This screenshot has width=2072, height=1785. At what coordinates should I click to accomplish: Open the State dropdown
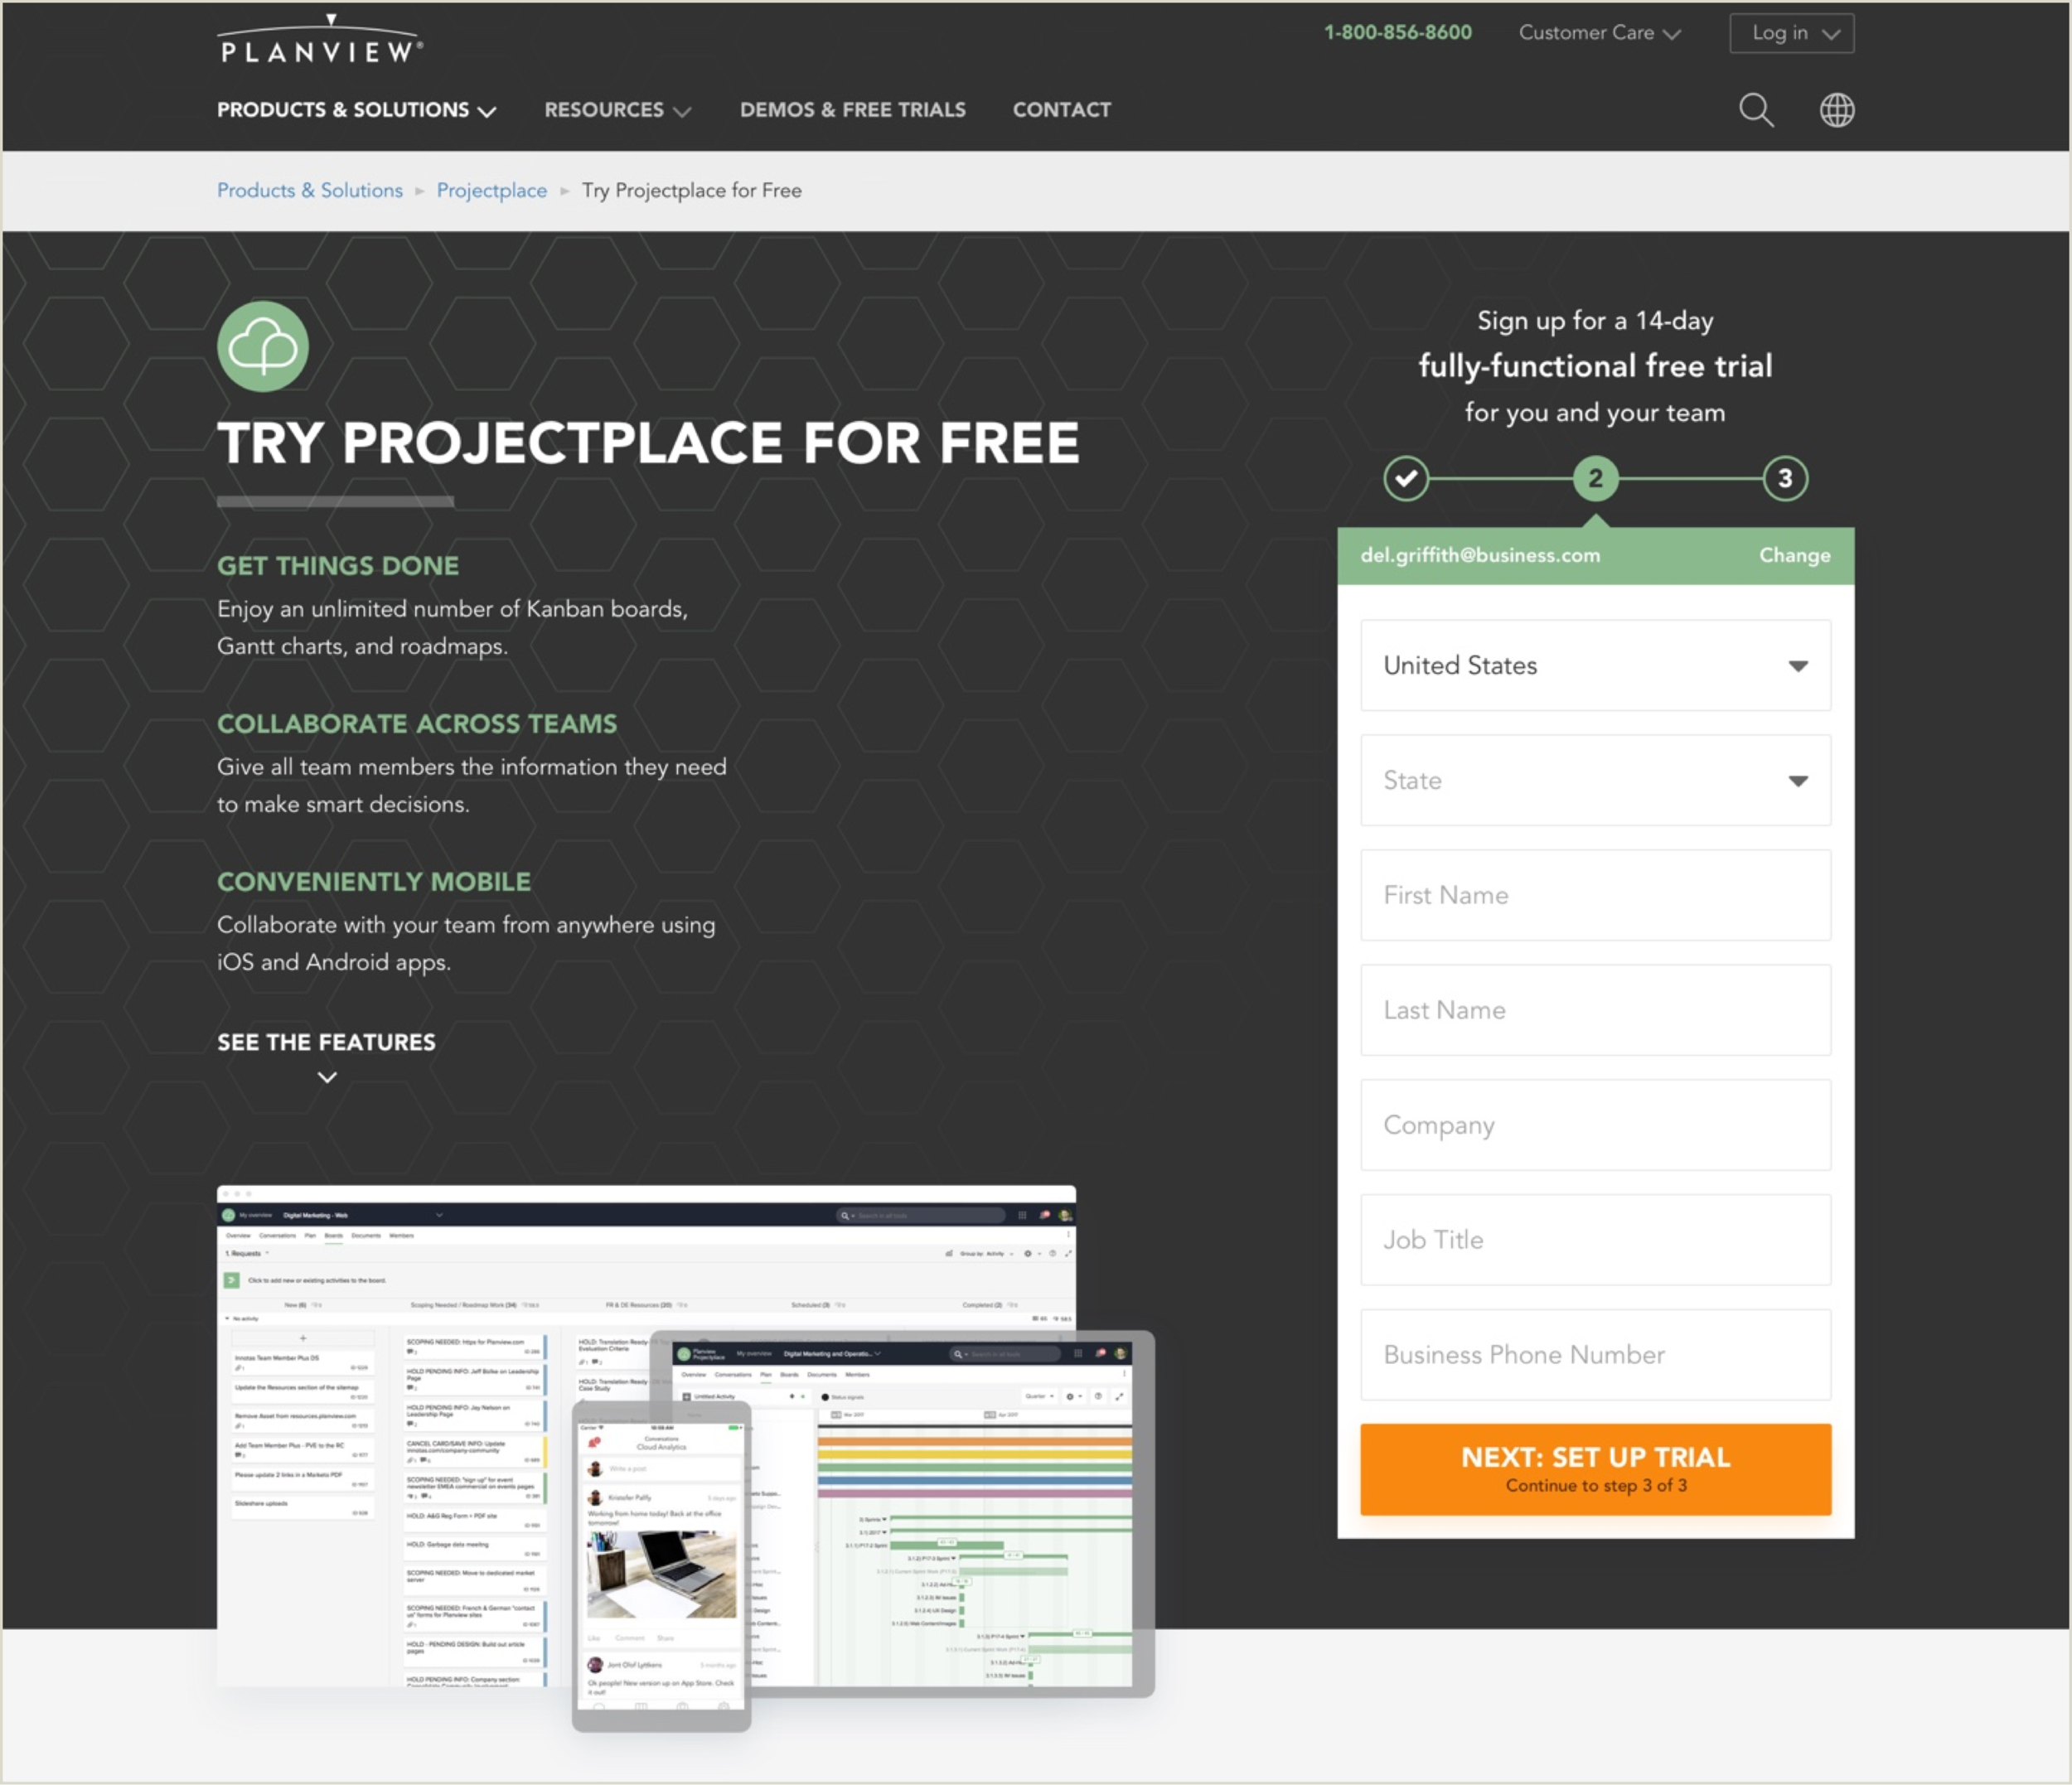(1595, 780)
